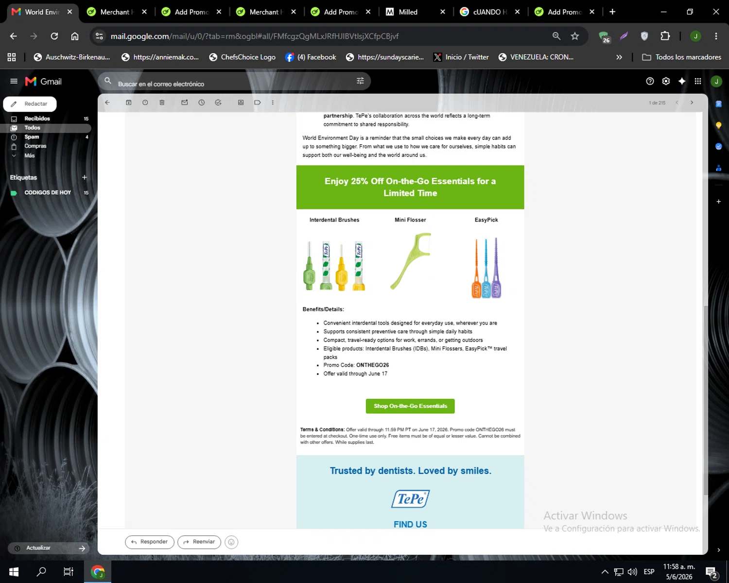Open Windows Start menu
The width and height of the screenshot is (729, 583).
pyautogui.click(x=14, y=572)
